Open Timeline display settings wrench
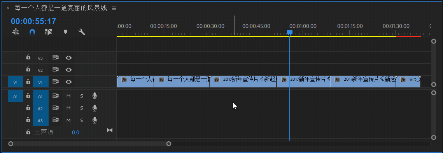 82,32
